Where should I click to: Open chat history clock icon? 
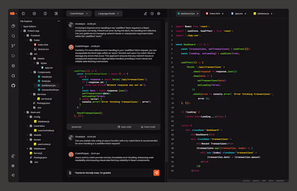(152, 14)
